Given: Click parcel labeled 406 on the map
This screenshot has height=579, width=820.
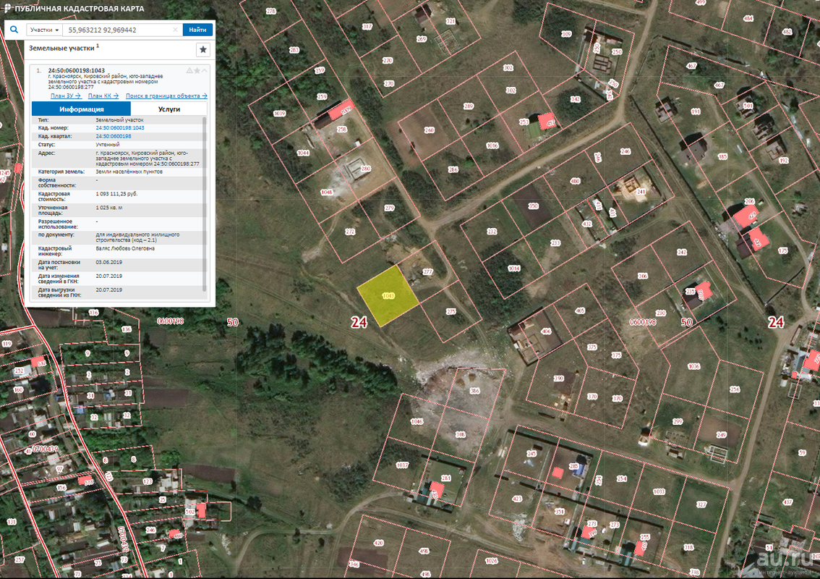Looking at the screenshot, I should coord(546,331).
